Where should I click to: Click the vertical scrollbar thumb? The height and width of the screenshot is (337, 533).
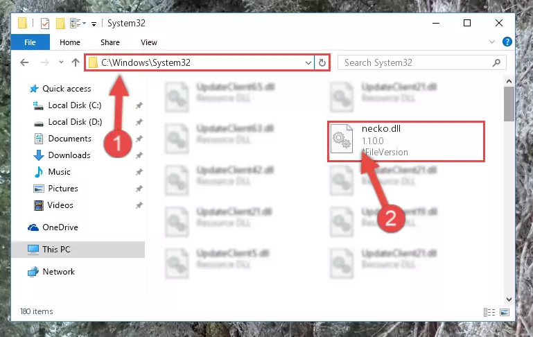(x=509, y=104)
